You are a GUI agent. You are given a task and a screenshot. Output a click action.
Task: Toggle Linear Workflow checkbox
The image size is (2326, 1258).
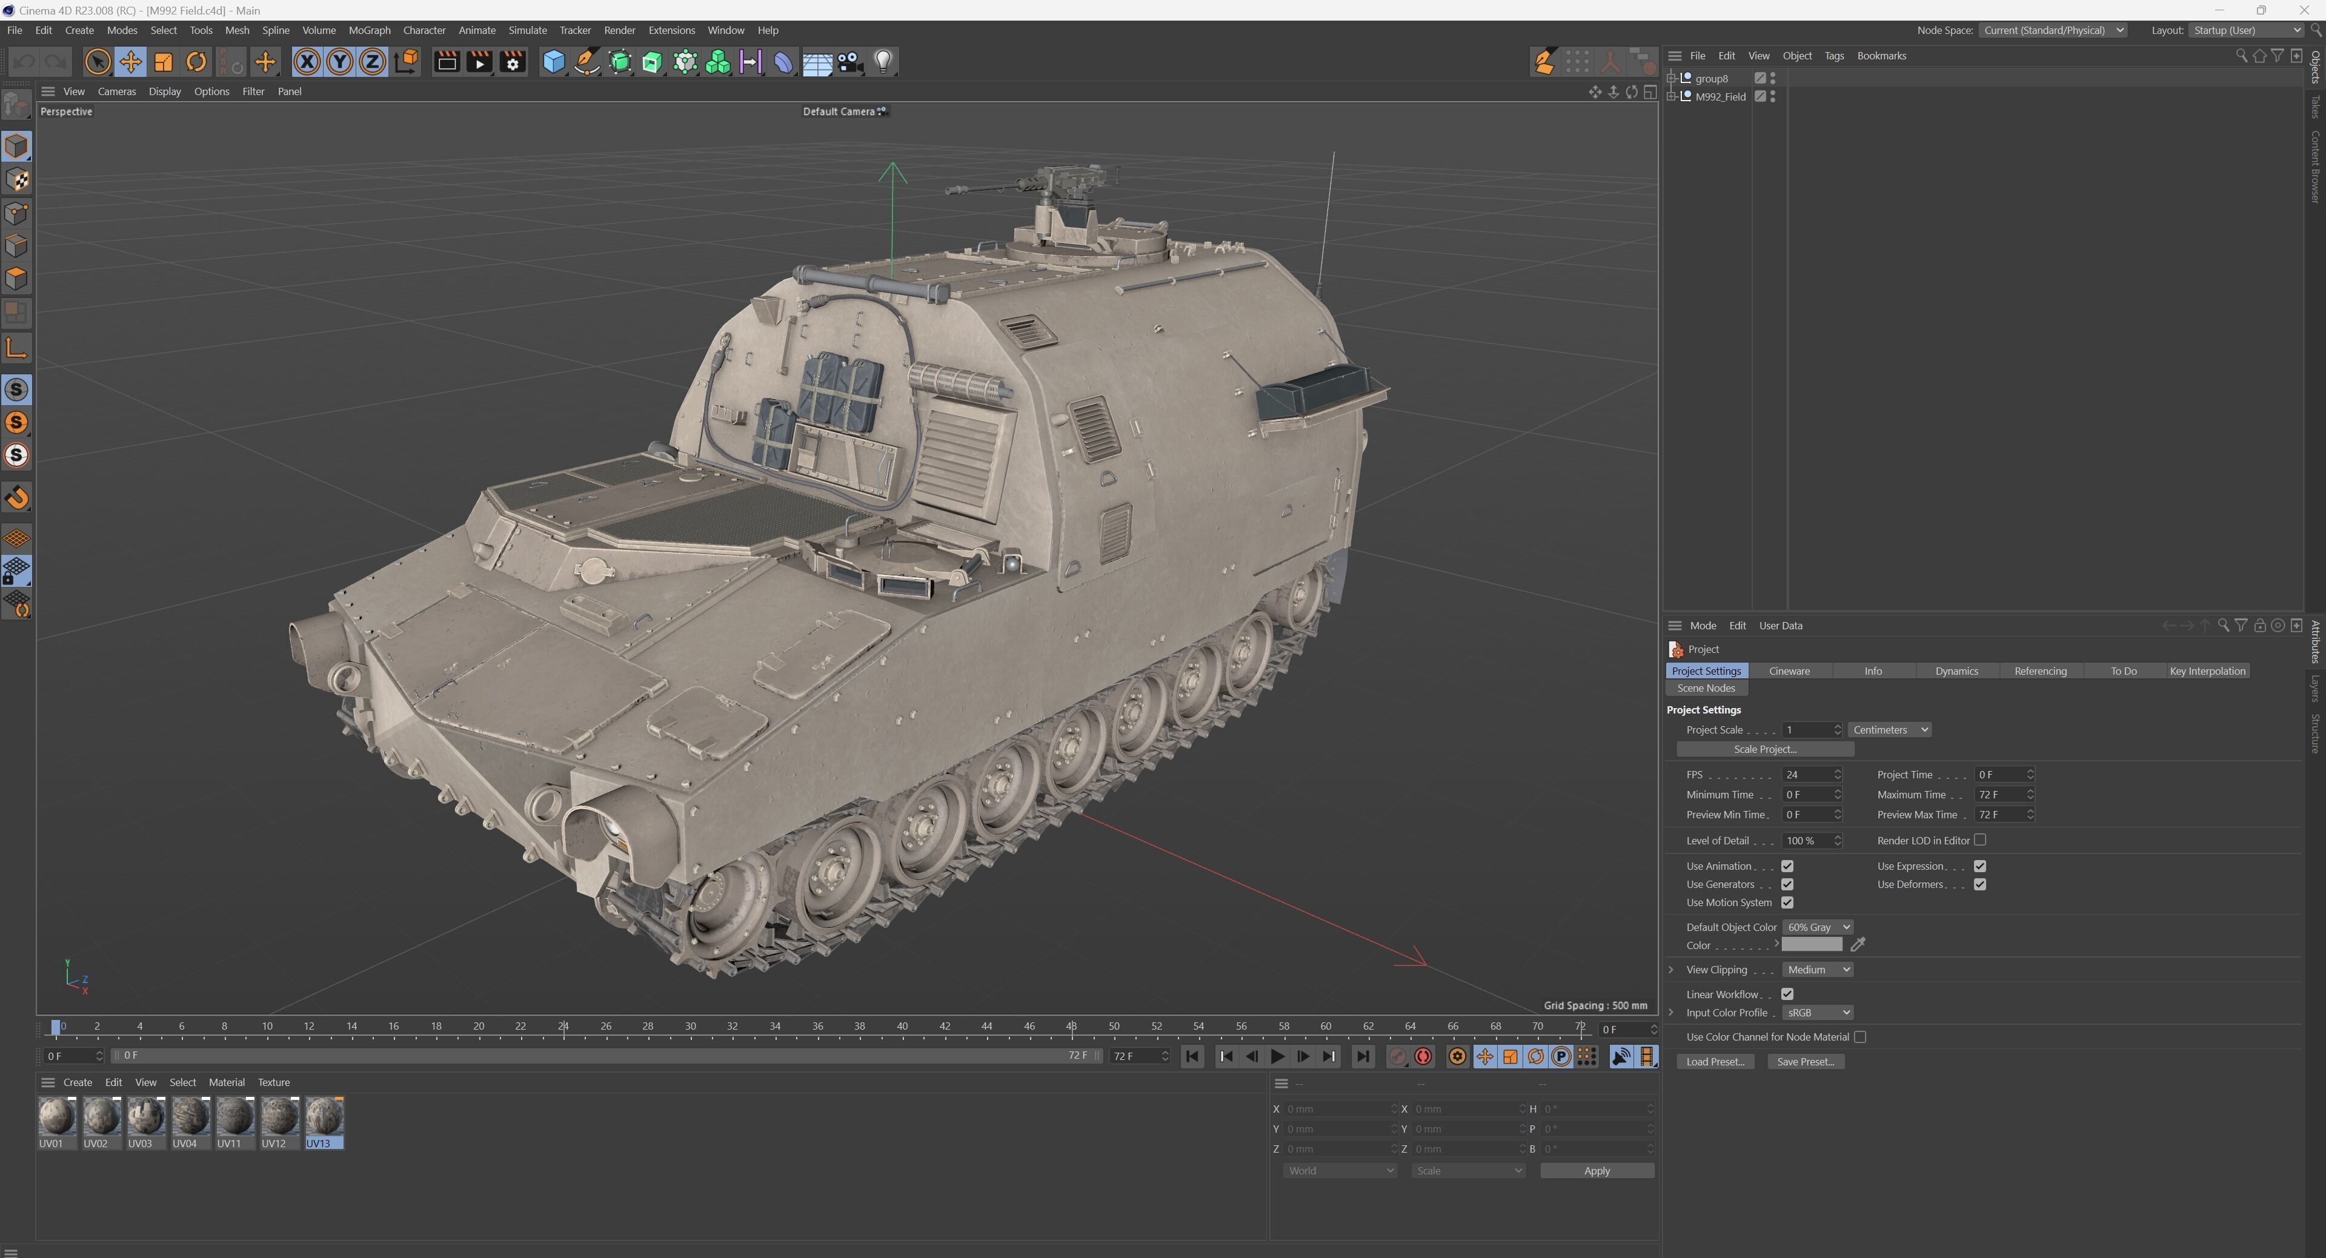(x=1787, y=995)
